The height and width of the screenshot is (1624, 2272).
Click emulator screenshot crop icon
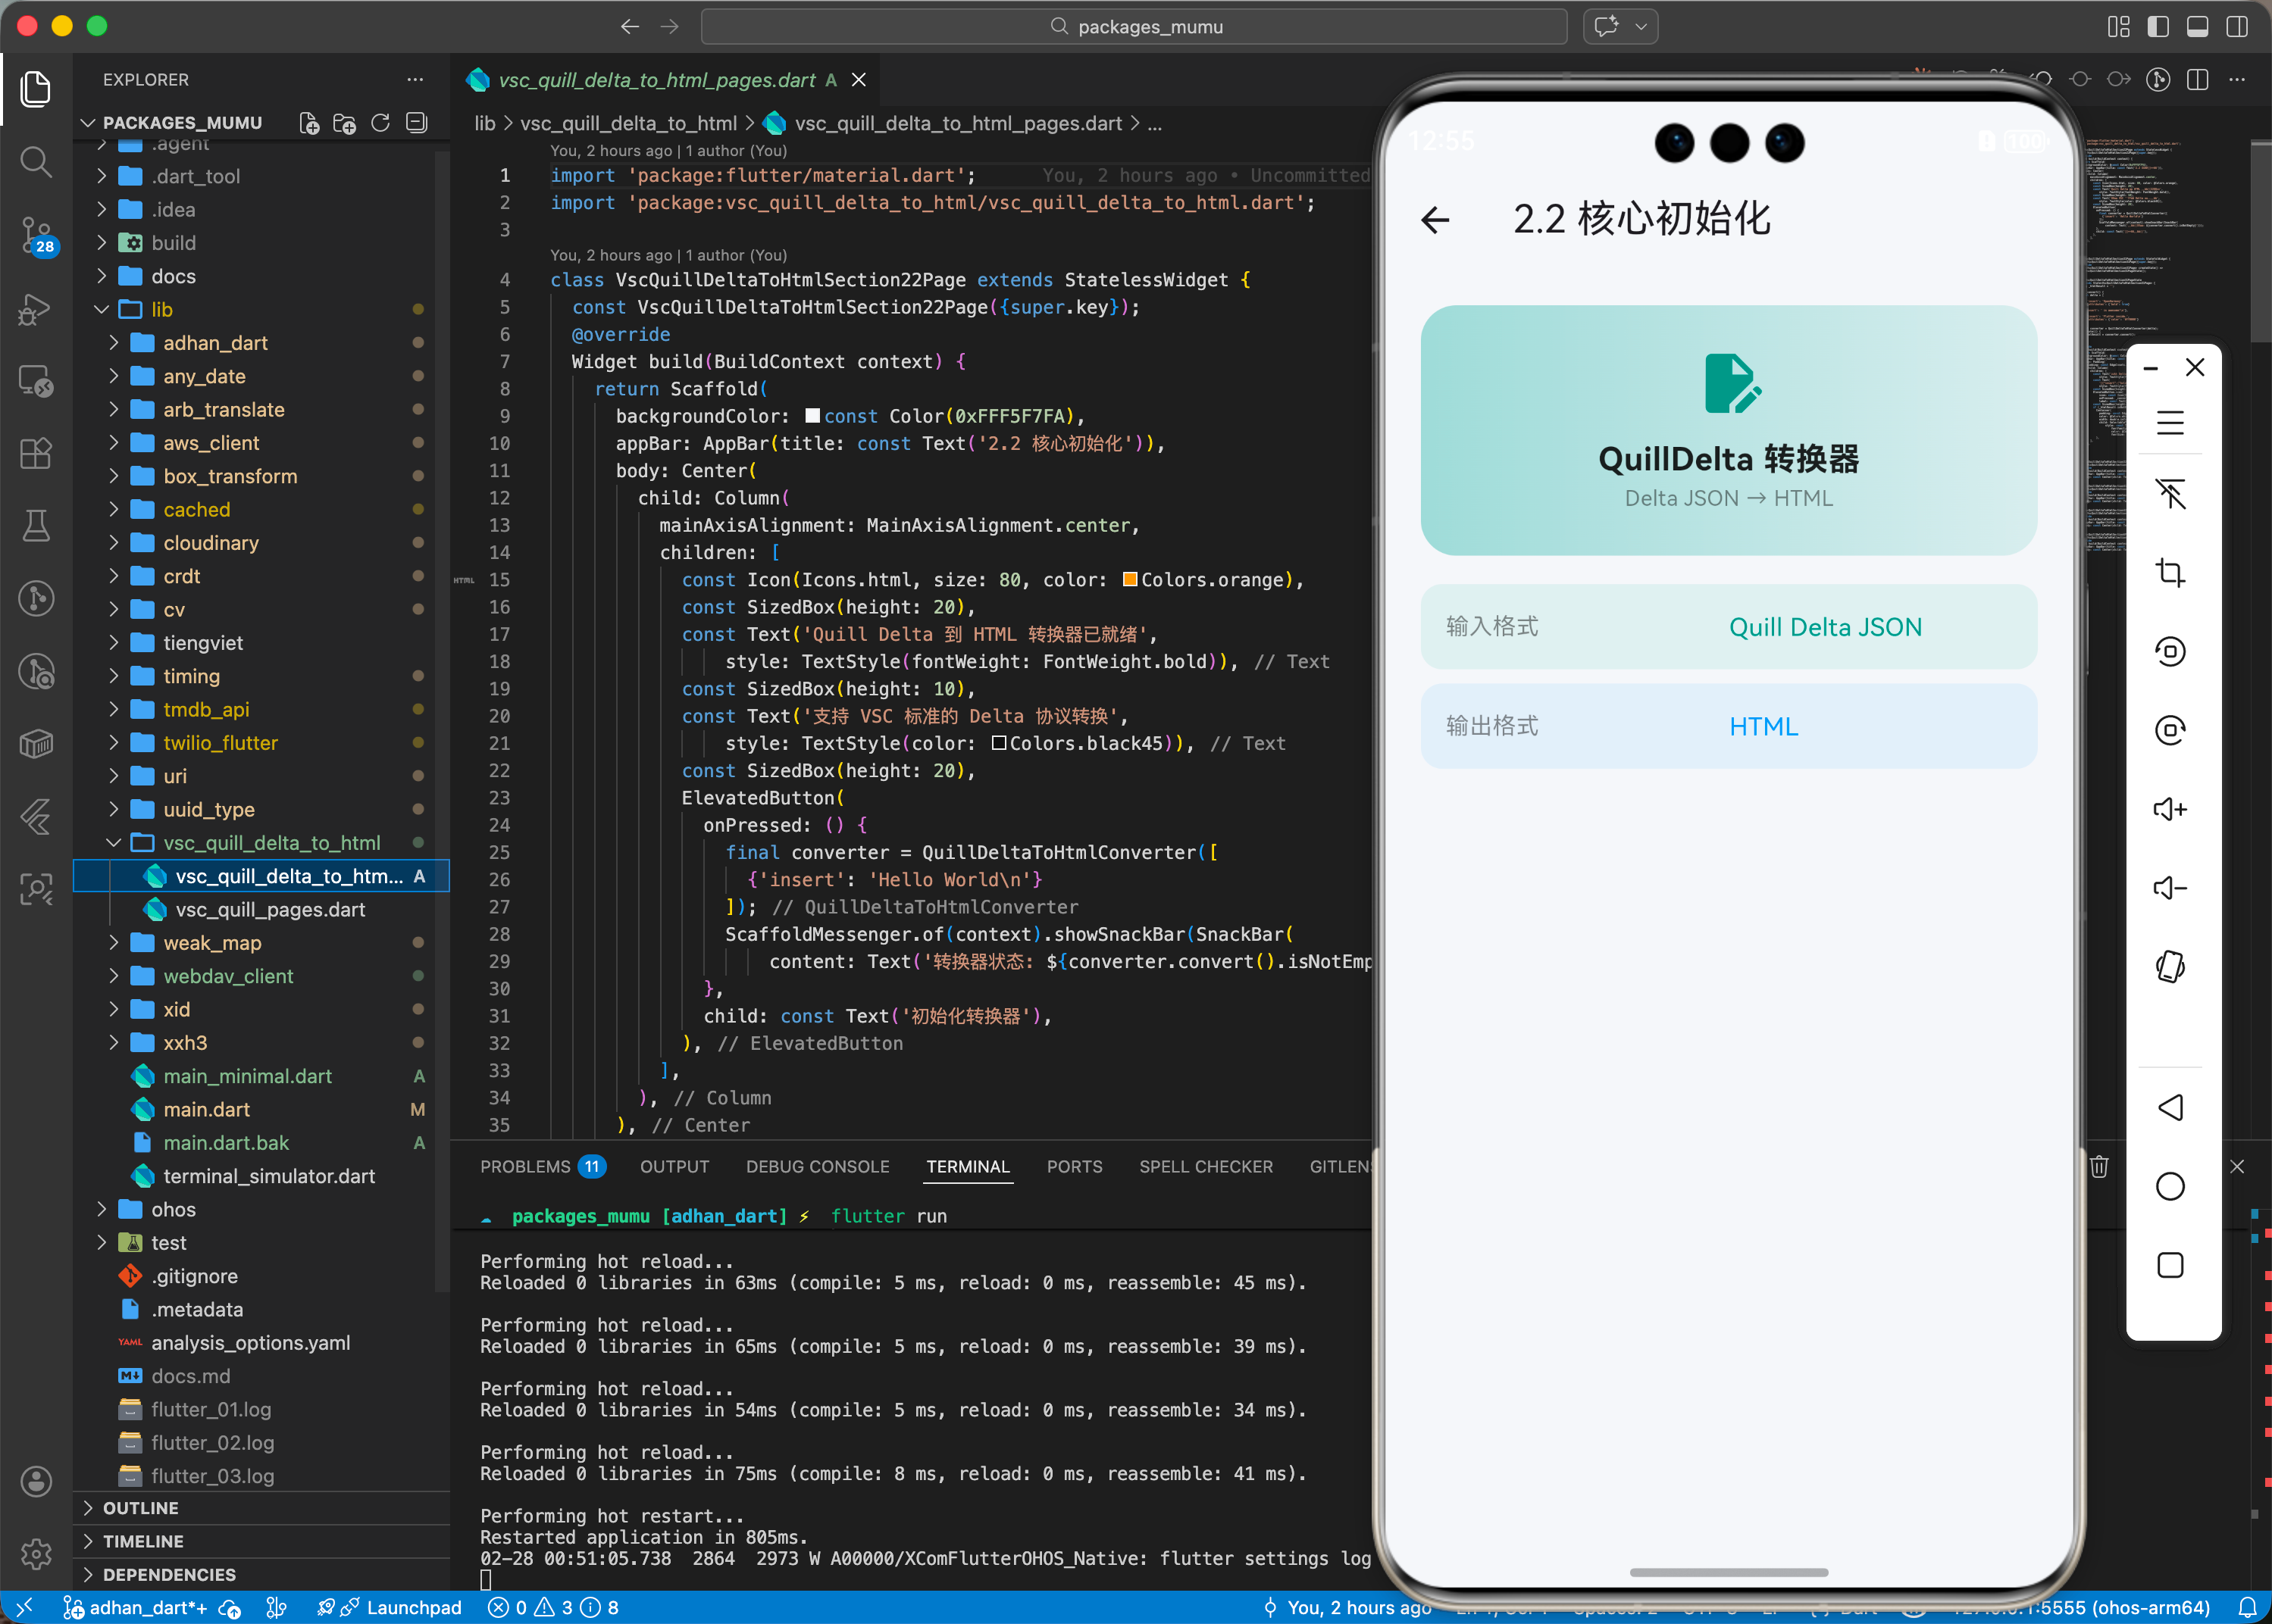[2169, 573]
